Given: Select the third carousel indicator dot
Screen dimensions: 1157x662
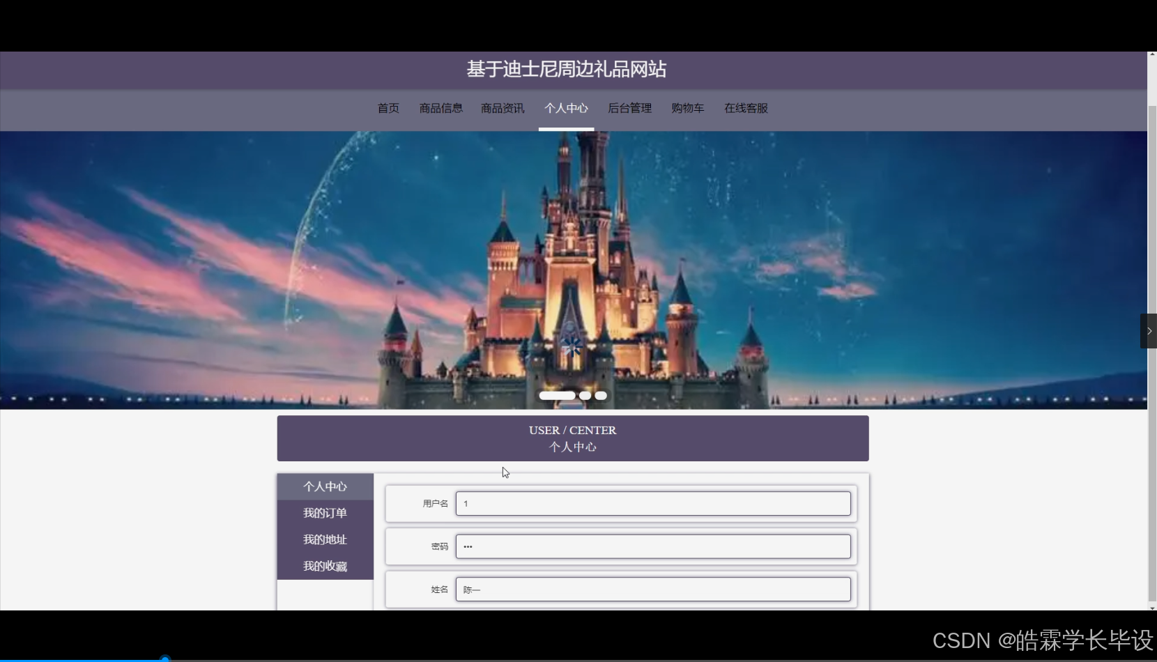Looking at the screenshot, I should 601,395.
